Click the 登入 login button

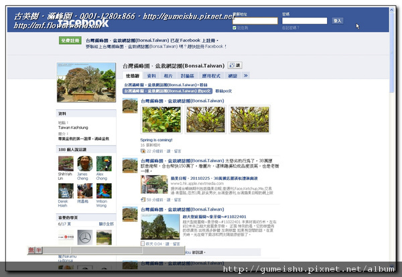pos(338,21)
